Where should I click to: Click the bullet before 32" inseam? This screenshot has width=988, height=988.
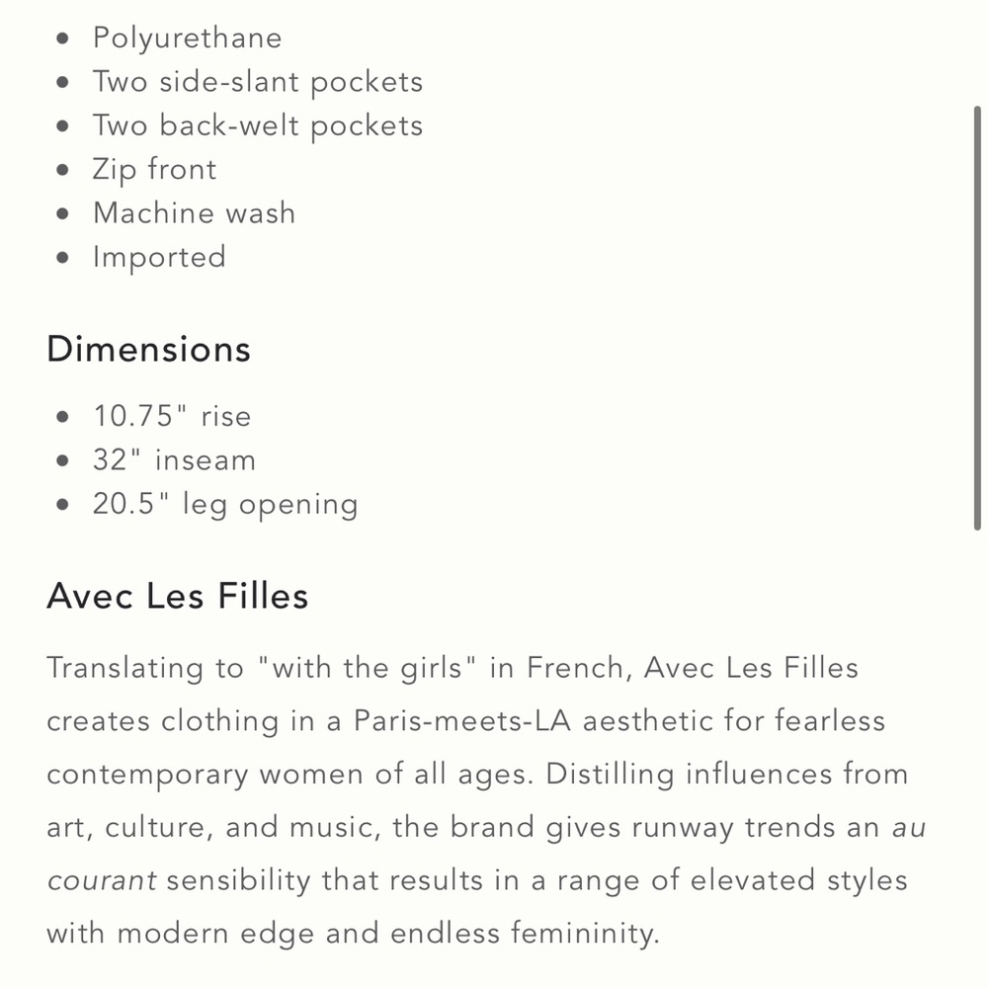pyautogui.click(x=64, y=461)
